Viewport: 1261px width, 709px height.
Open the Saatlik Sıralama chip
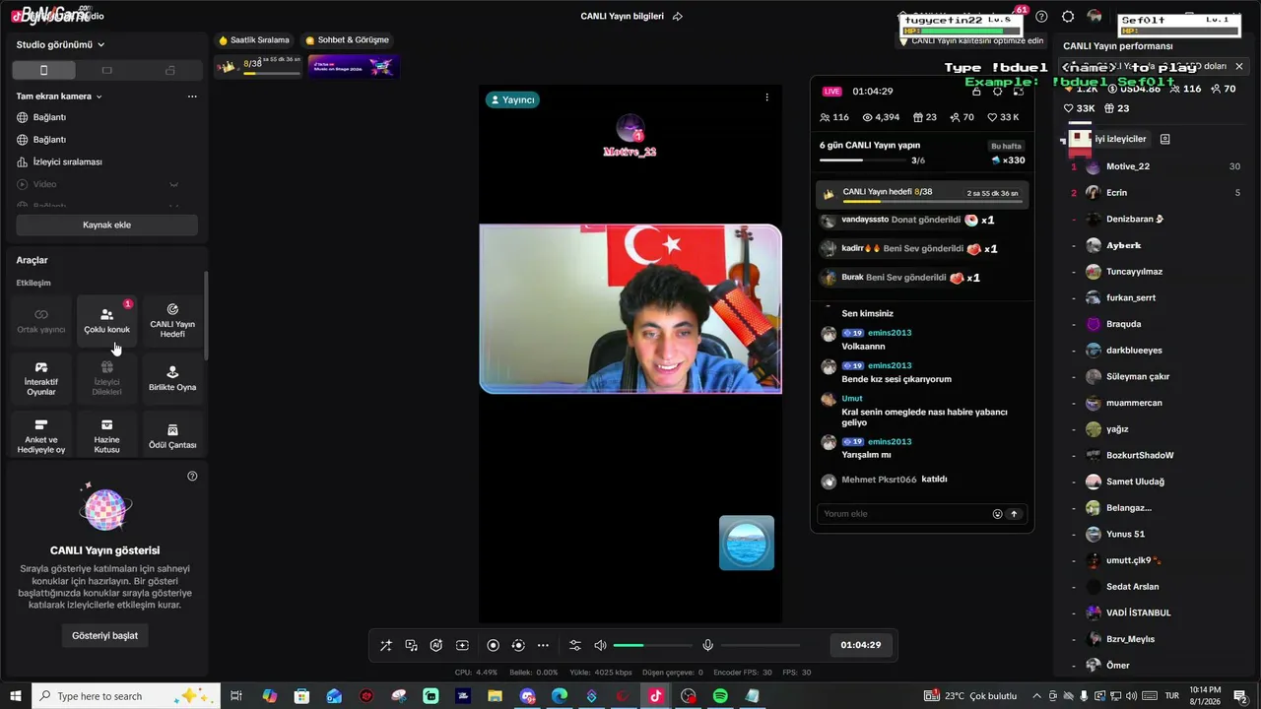[254, 40]
